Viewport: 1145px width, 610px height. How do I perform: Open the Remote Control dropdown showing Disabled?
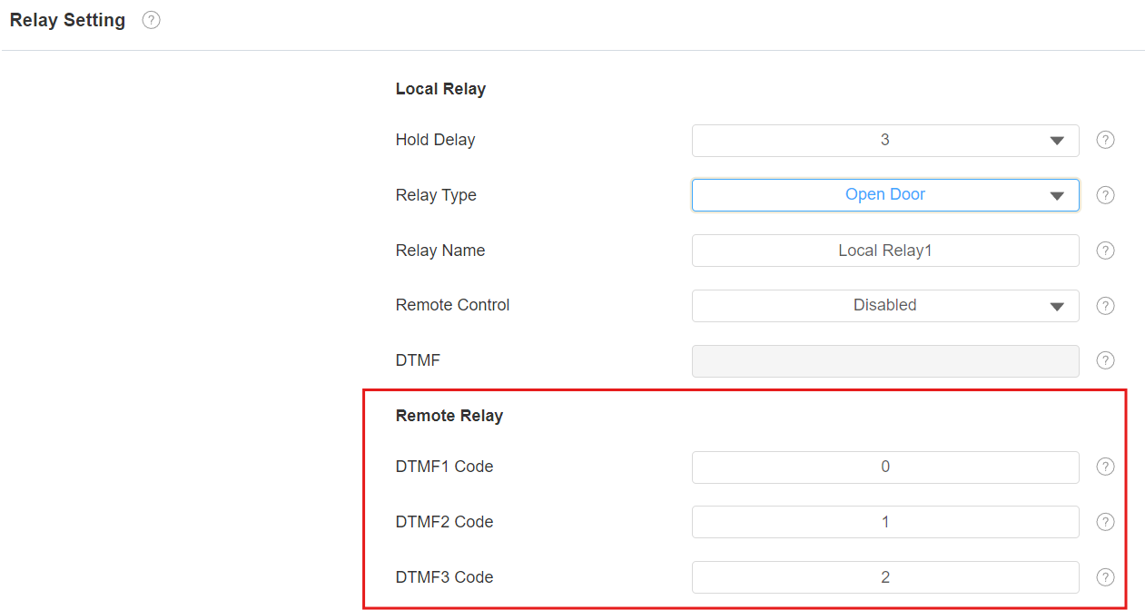[885, 306]
